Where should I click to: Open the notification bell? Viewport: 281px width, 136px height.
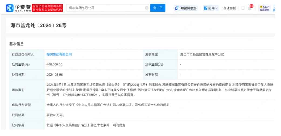[x=249, y=9]
